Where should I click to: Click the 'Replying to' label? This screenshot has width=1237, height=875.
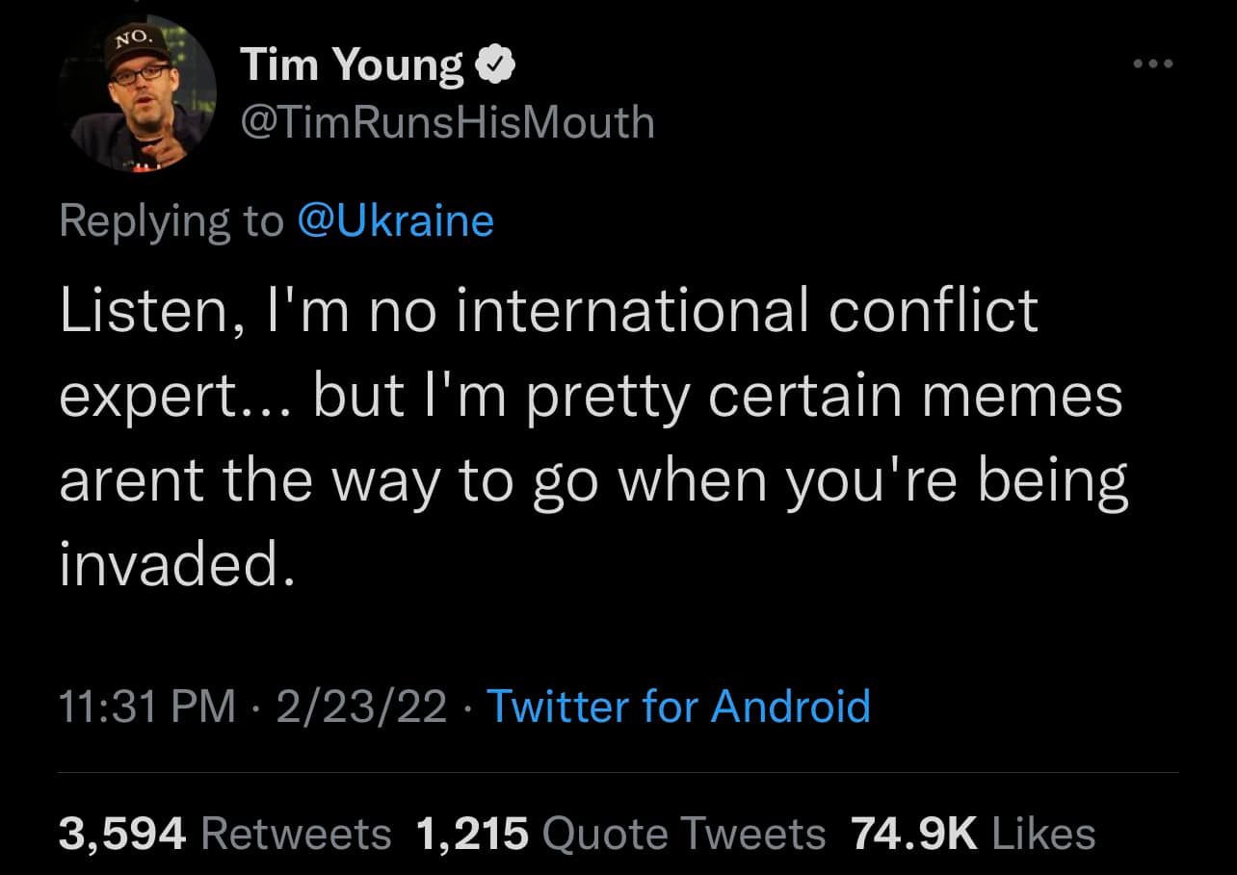(171, 220)
